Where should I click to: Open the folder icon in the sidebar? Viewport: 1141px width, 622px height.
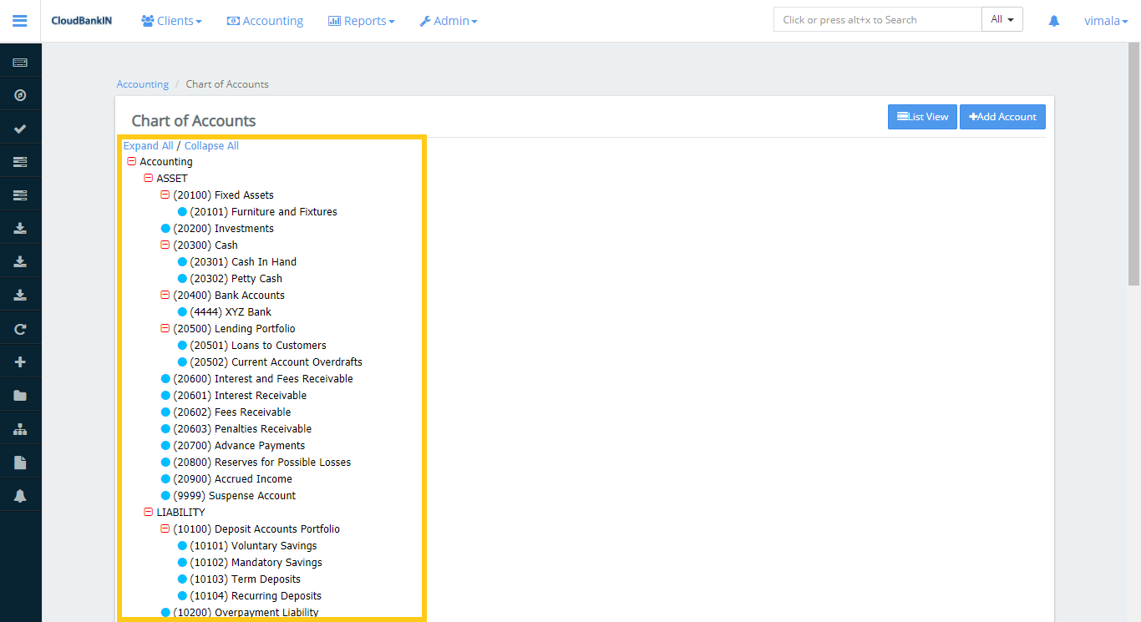click(20, 395)
